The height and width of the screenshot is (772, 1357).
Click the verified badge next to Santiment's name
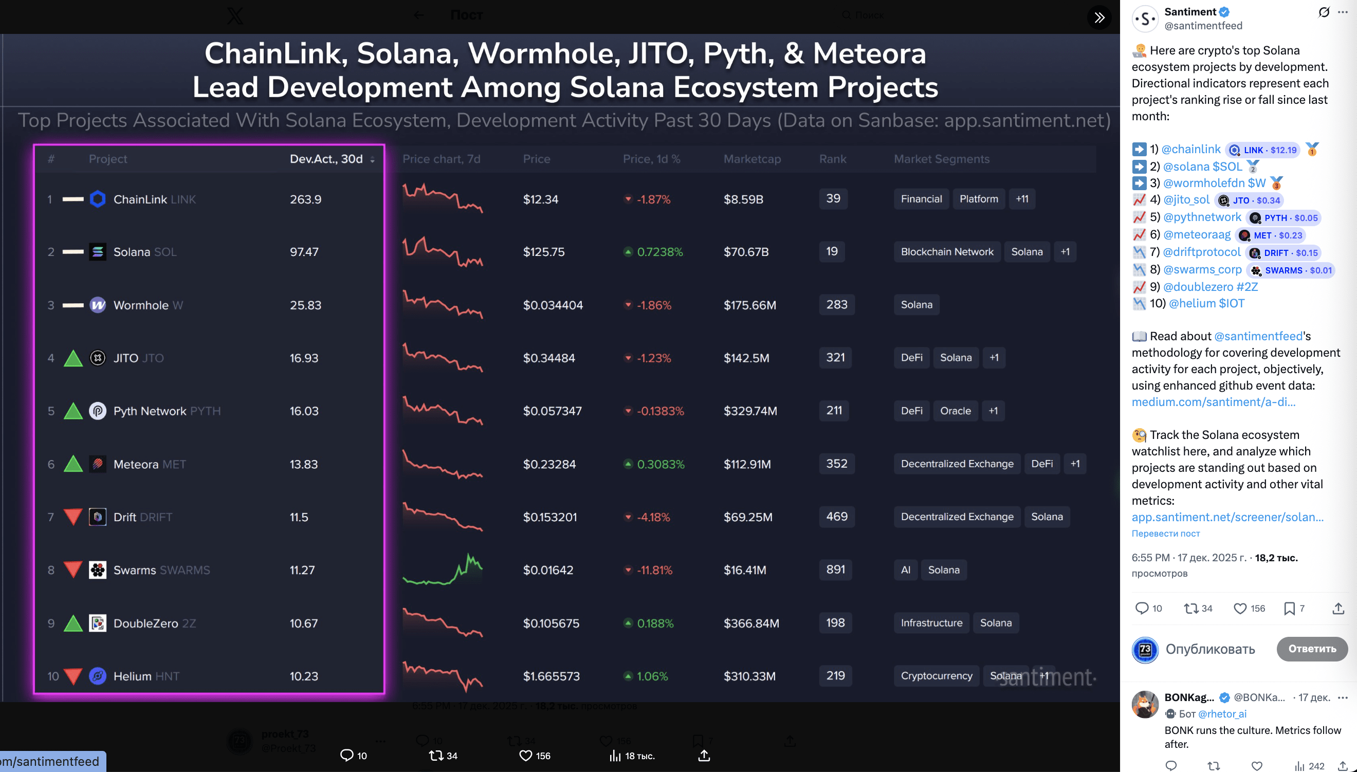click(1223, 12)
